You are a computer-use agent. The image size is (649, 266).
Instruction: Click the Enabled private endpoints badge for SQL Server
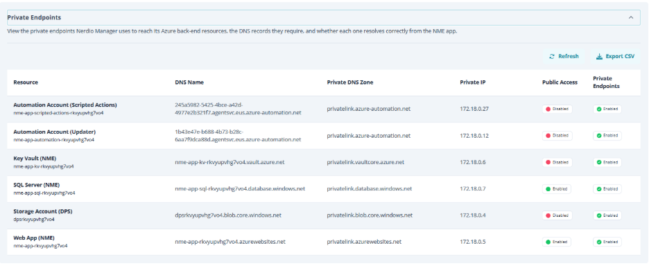(607, 189)
